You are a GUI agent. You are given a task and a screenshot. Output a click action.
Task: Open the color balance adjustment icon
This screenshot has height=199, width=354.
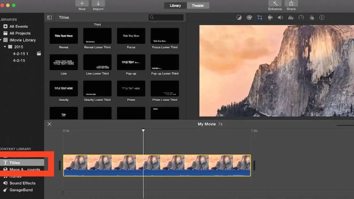[x=239, y=17]
